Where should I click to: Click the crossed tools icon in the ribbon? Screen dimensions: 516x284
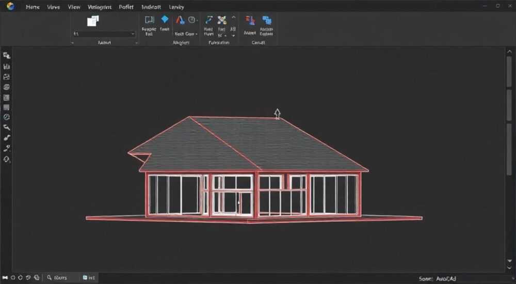point(222,20)
